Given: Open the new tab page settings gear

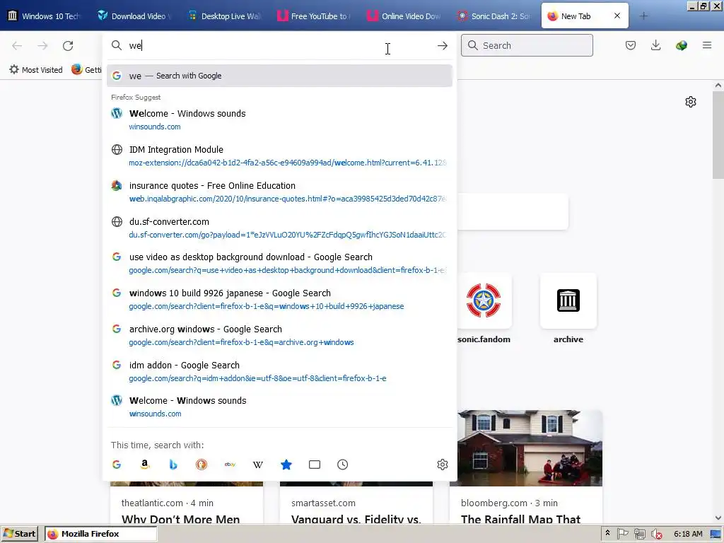Looking at the screenshot, I should point(691,102).
